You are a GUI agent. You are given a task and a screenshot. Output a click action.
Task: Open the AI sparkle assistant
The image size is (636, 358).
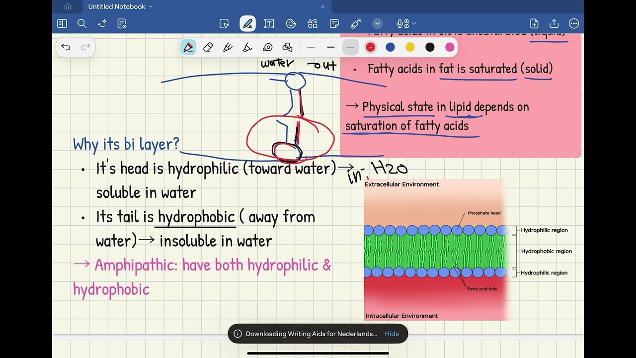coord(102,23)
